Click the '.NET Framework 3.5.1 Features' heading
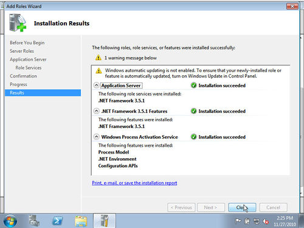The image size is (304, 228). [134, 111]
